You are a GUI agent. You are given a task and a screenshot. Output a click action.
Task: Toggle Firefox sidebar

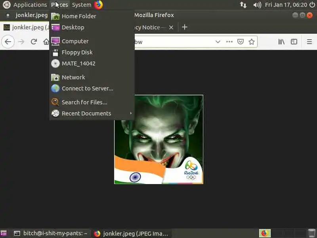click(x=294, y=42)
